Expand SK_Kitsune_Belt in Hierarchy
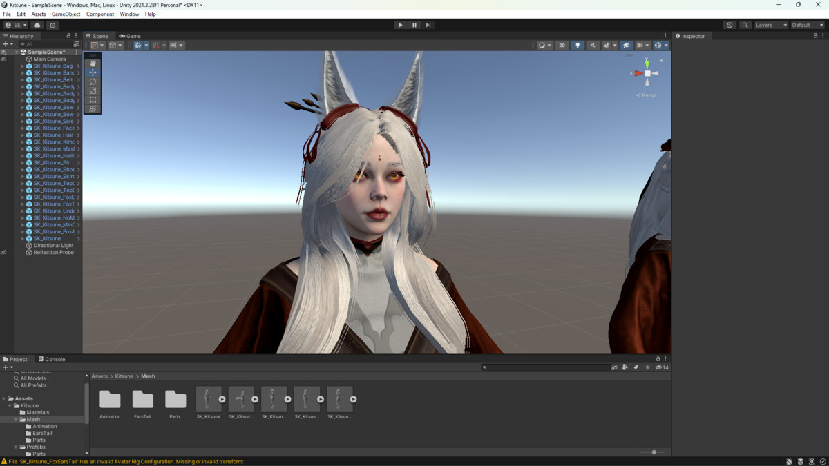The width and height of the screenshot is (829, 466). pyautogui.click(x=23, y=80)
